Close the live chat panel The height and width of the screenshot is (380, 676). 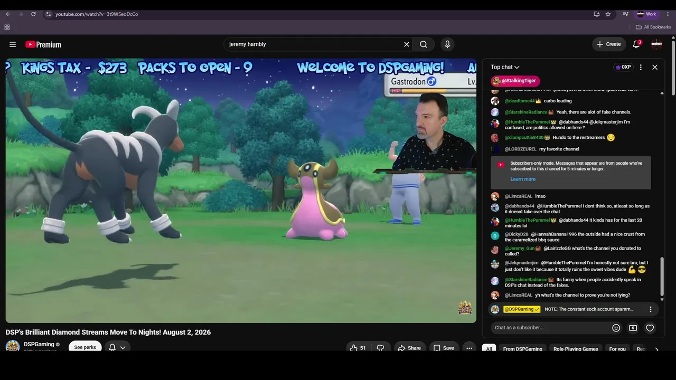pyautogui.click(x=655, y=67)
